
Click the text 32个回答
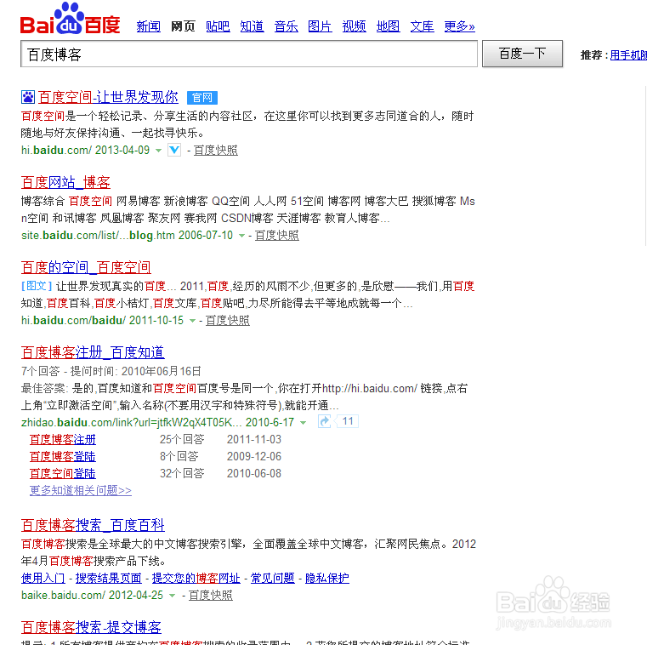(182, 473)
